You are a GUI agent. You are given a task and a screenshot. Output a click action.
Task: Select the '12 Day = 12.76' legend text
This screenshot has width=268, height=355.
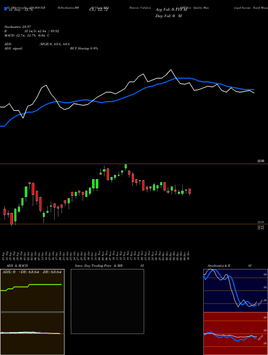pos(21,10)
